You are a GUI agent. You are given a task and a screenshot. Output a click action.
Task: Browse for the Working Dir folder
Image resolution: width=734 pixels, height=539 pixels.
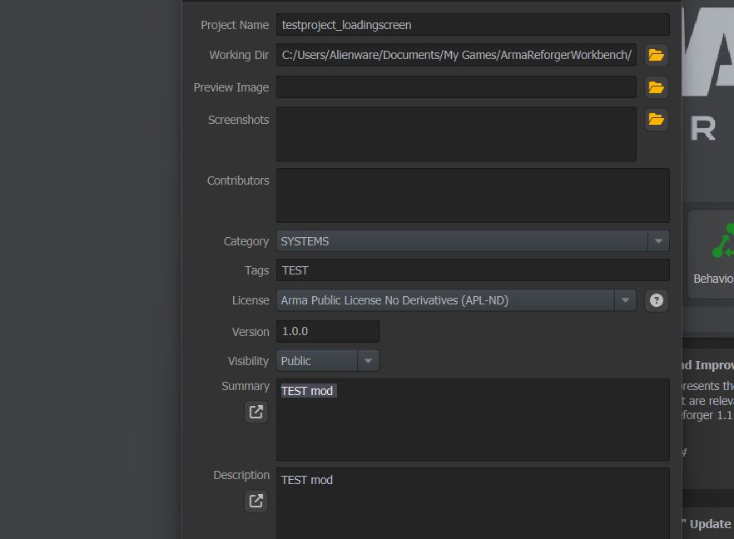657,56
